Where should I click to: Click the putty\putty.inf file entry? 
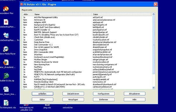pos(99,77)
